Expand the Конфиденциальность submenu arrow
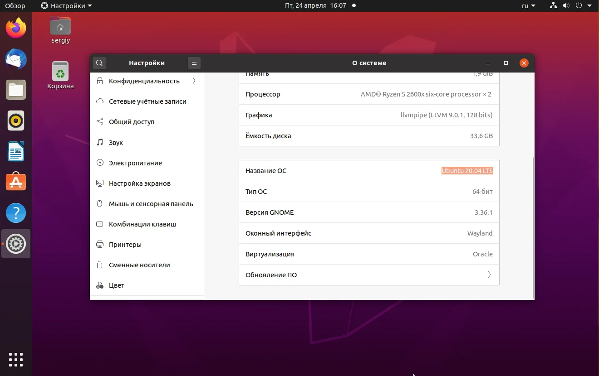Viewport: 599px width, 376px height. click(194, 81)
